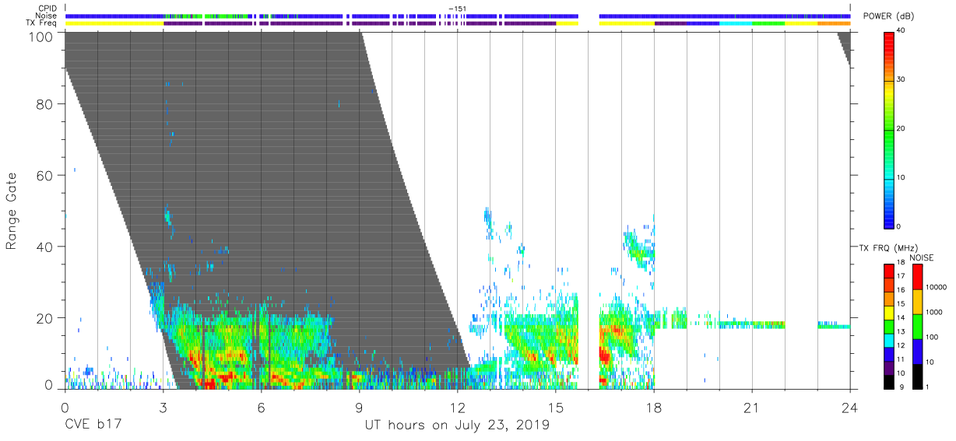Select 'UT hours on July 23, 2019' label

point(457,425)
